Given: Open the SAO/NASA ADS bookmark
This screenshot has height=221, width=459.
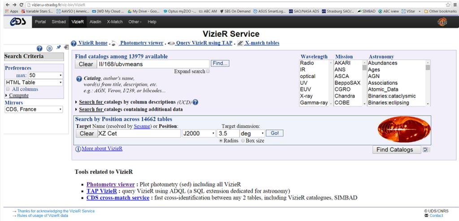Looking at the screenshot, I should click(x=303, y=11).
